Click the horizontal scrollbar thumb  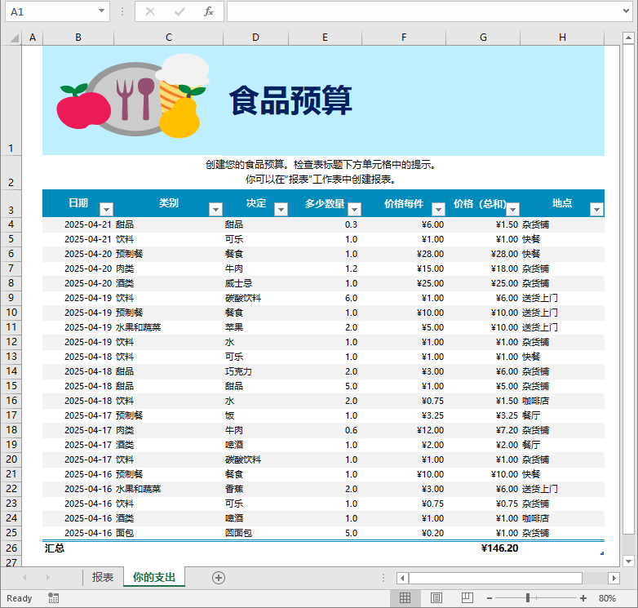495,578
